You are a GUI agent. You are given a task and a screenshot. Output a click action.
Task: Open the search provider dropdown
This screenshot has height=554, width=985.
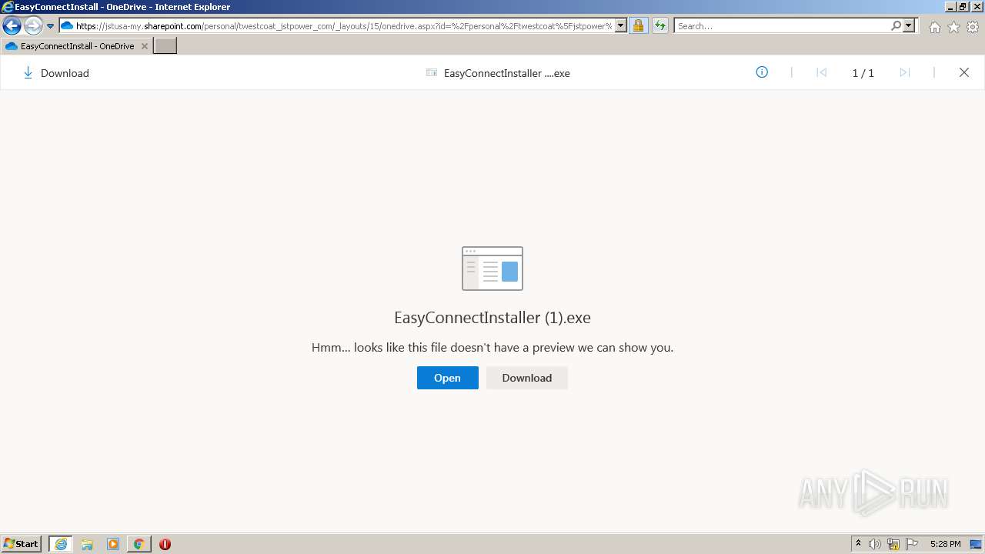tap(909, 26)
